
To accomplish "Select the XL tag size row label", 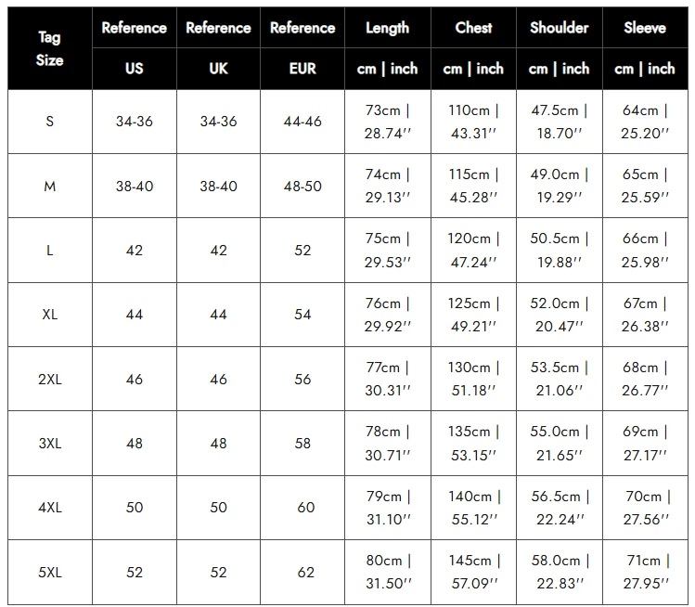I will click(50, 315).
